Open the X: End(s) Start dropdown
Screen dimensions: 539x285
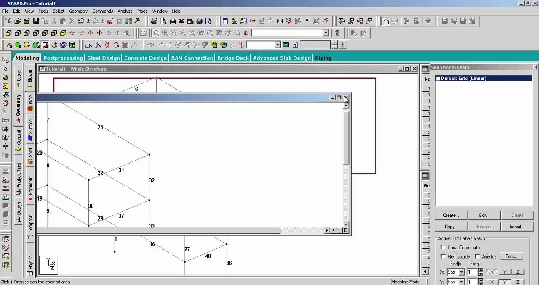pyautogui.click(x=462, y=272)
